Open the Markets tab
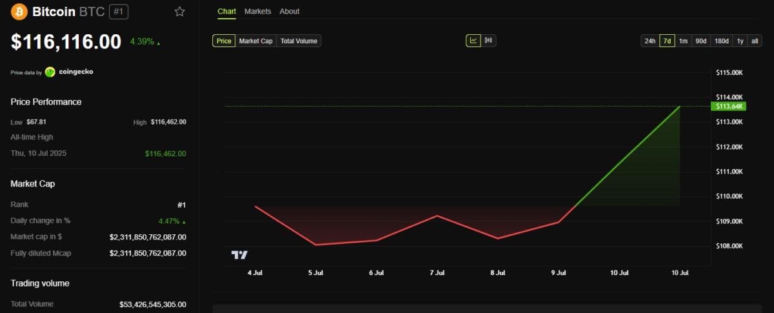Image resolution: width=774 pixels, height=313 pixels. (258, 12)
